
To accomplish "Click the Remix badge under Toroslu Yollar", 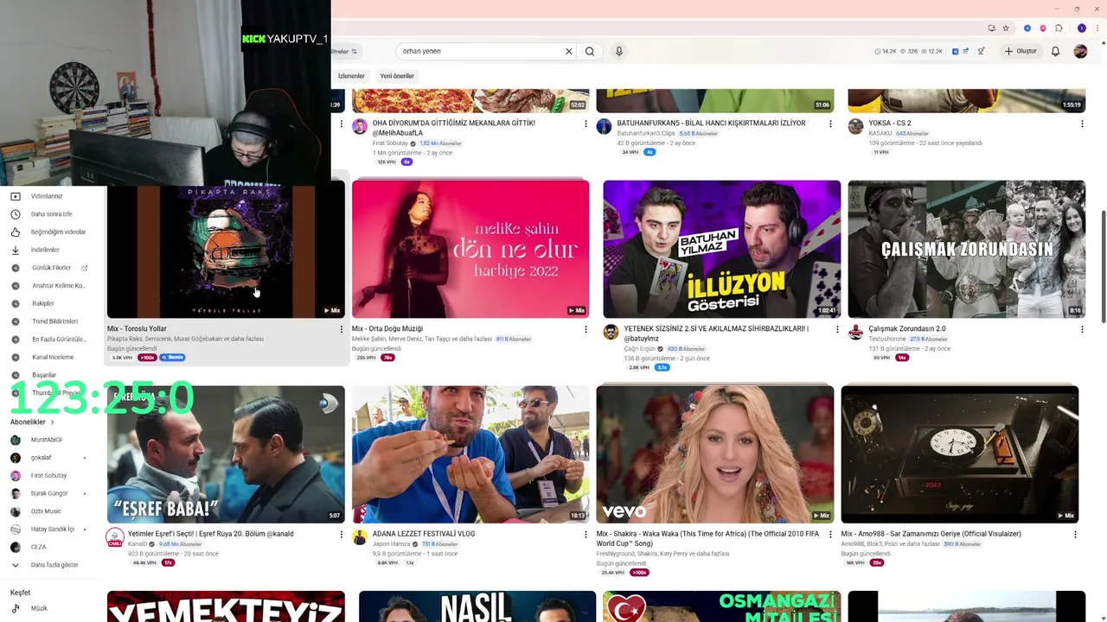I will click(x=173, y=357).
